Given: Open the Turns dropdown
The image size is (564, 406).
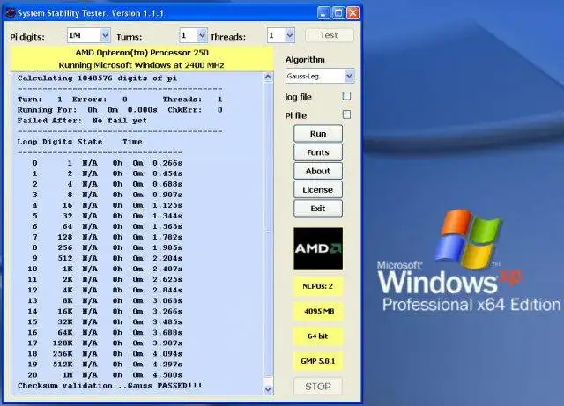Looking at the screenshot, I should click(x=202, y=35).
